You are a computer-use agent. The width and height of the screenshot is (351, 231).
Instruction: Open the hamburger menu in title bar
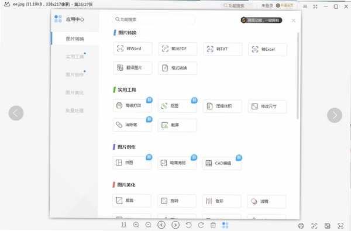tap(305, 6)
